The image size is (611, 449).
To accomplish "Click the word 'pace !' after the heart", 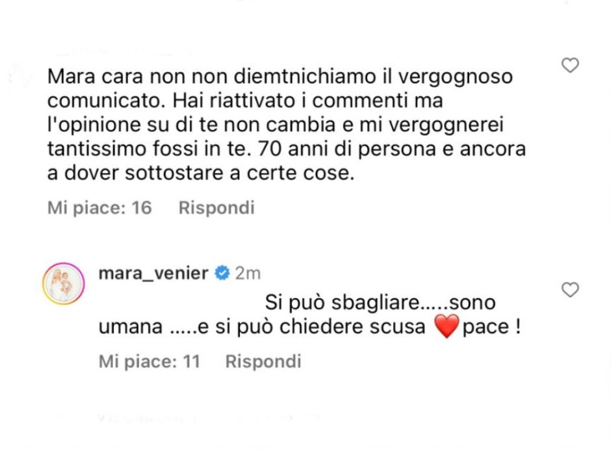I will pos(491,326).
